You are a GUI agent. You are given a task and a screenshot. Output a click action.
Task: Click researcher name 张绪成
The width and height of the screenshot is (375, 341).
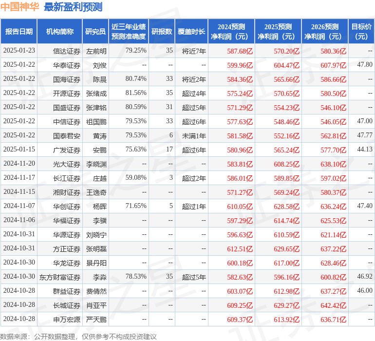(x=96, y=94)
